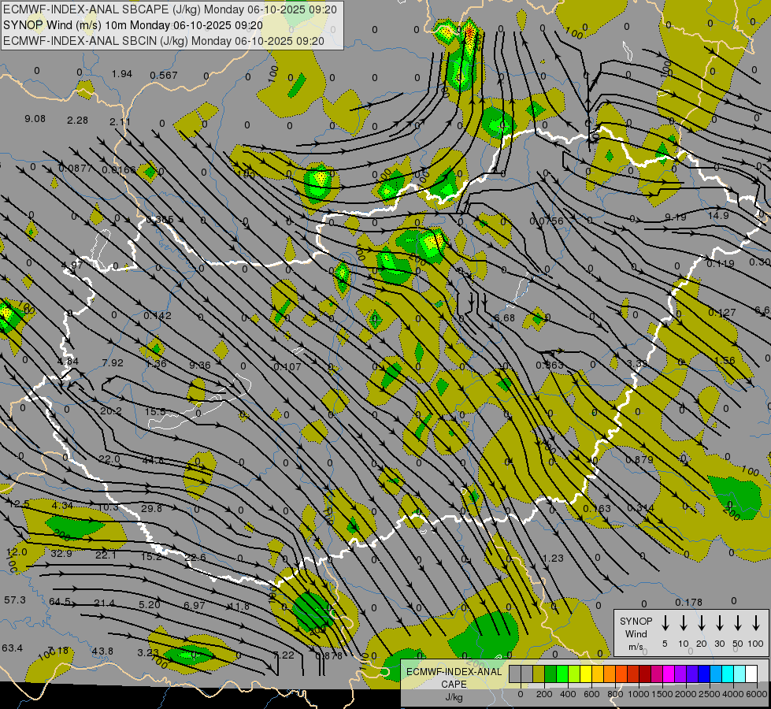Click the 32.9 value on the map
771x709 pixels.
(61, 554)
